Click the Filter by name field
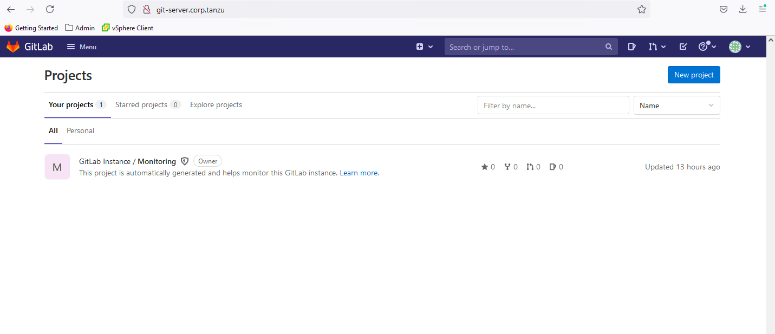The height and width of the screenshot is (334, 775). [553, 105]
